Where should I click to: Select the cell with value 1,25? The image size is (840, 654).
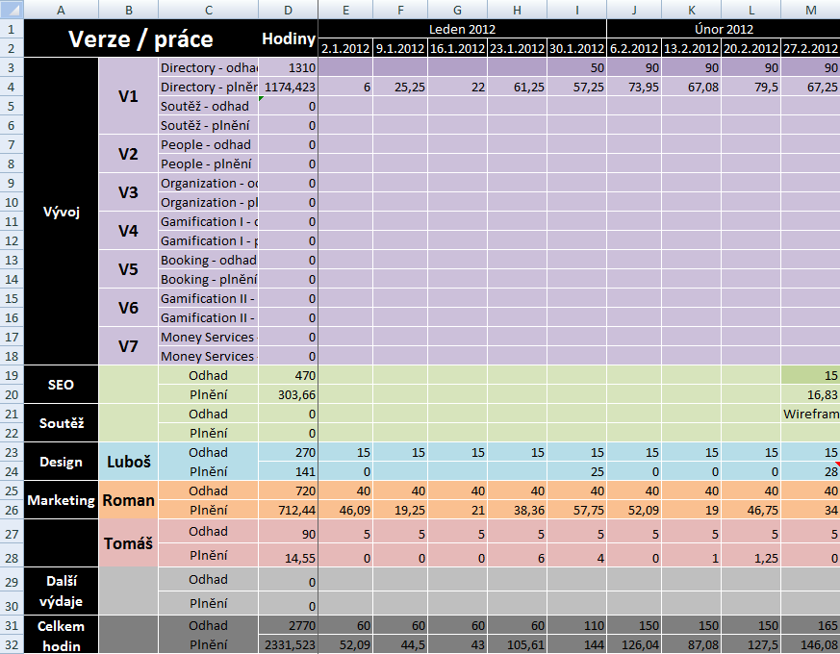tap(751, 556)
